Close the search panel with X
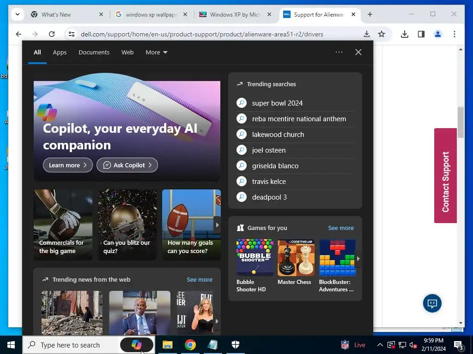Image resolution: width=473 pixels, height=354 pixels. tap(358, 52)
